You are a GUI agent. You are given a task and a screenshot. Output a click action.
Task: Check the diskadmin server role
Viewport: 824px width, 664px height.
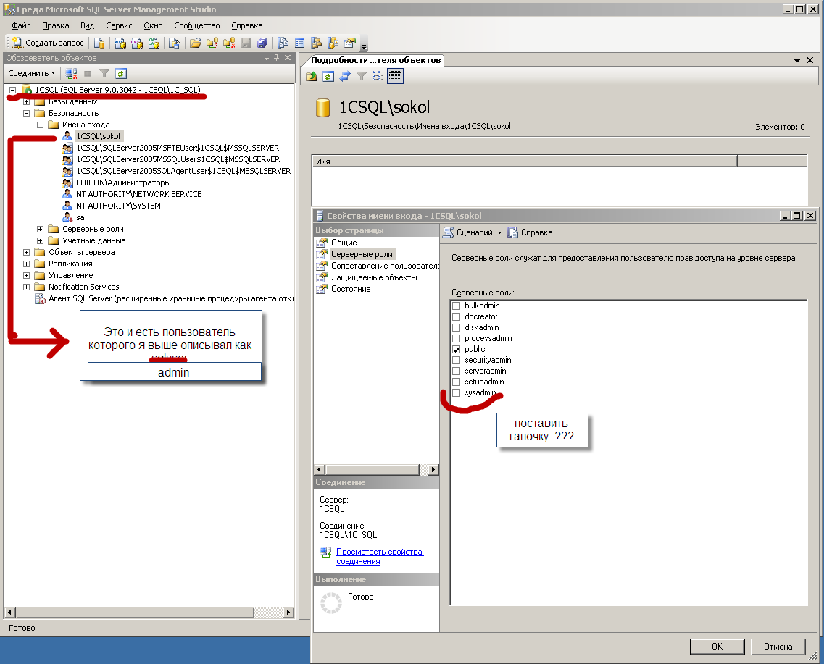pyautogui.click(x=456, y=327)
